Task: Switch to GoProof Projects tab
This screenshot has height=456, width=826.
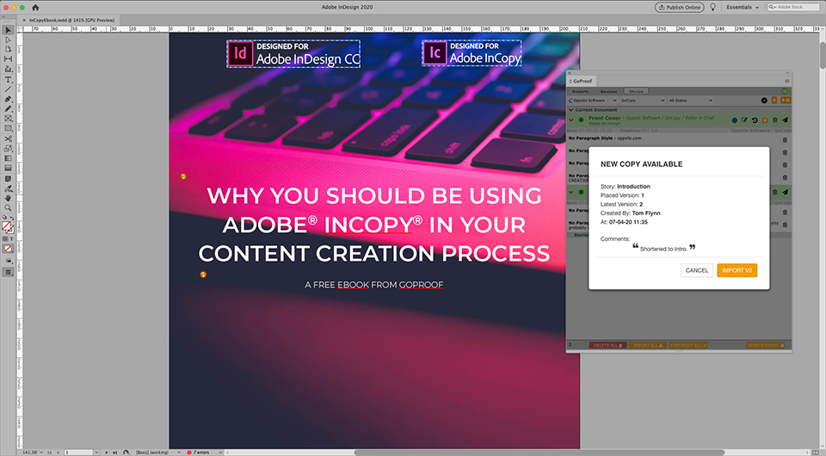Action: click(580, 91)
